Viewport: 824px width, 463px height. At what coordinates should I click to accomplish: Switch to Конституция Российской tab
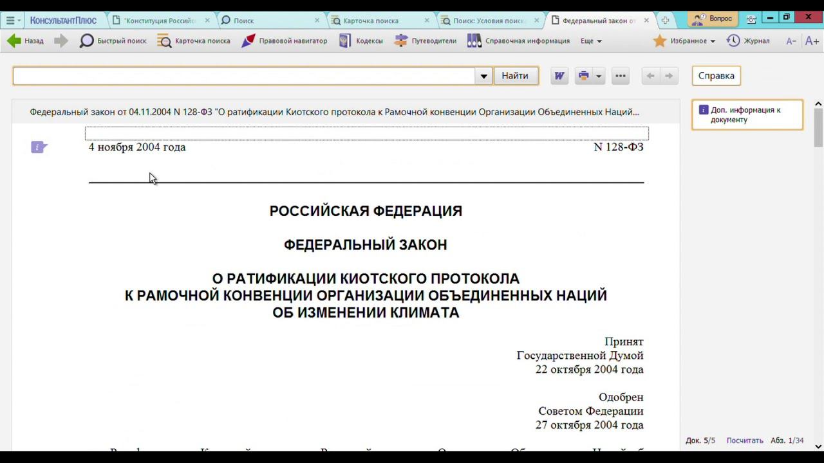tap(160, 21)
